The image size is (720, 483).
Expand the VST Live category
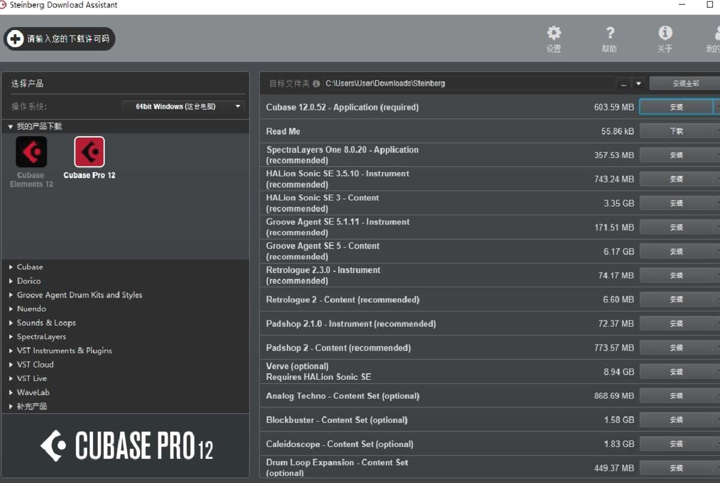[11, 379]
